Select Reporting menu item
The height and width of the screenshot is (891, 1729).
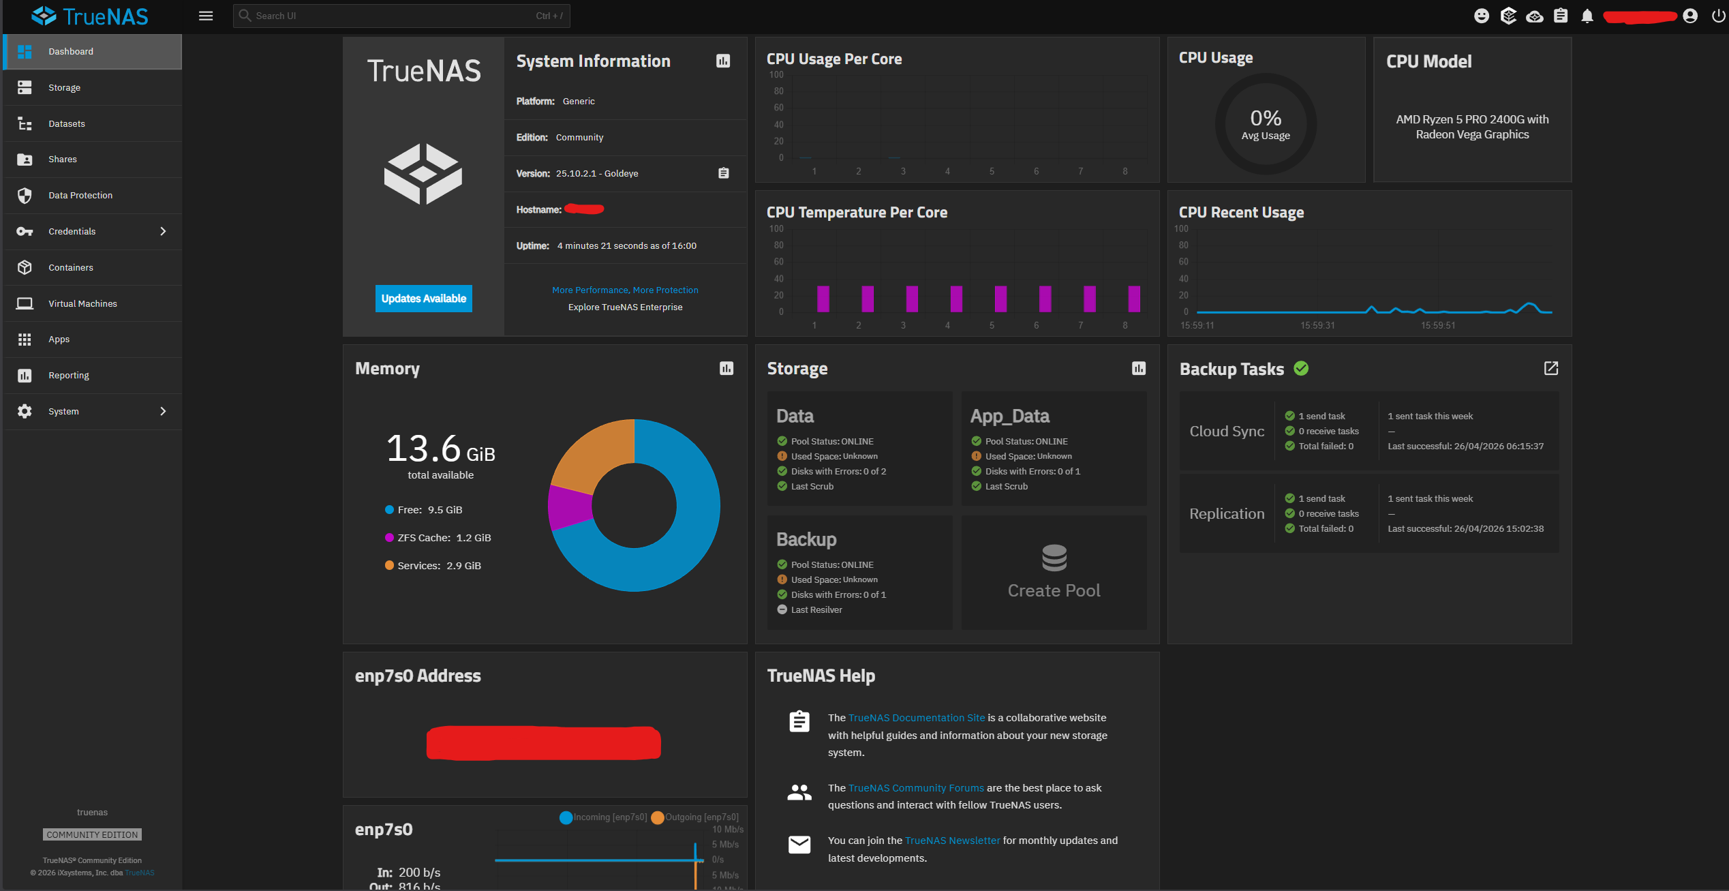pos(93,376)
